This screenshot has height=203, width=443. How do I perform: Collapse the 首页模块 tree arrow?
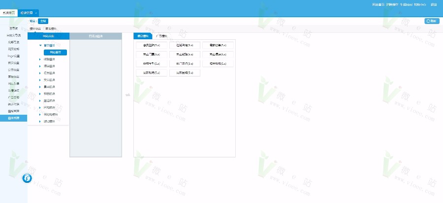pyautogui.click(x=41, y=45)
